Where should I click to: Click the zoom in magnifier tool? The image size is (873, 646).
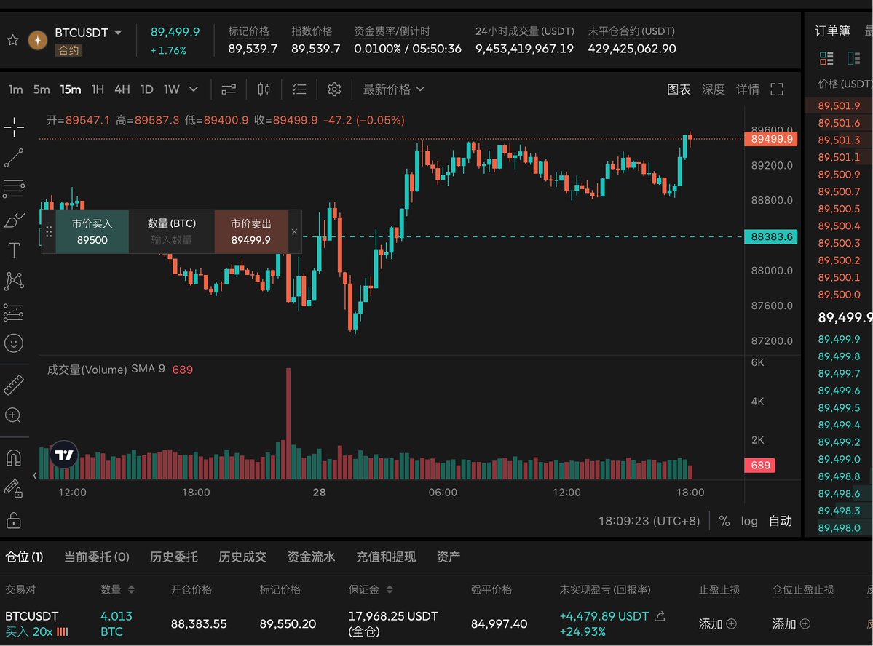[14, 416]
